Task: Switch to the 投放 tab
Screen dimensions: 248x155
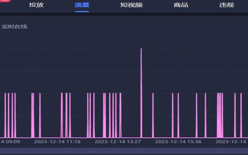Action: click(x=36, y=5)
